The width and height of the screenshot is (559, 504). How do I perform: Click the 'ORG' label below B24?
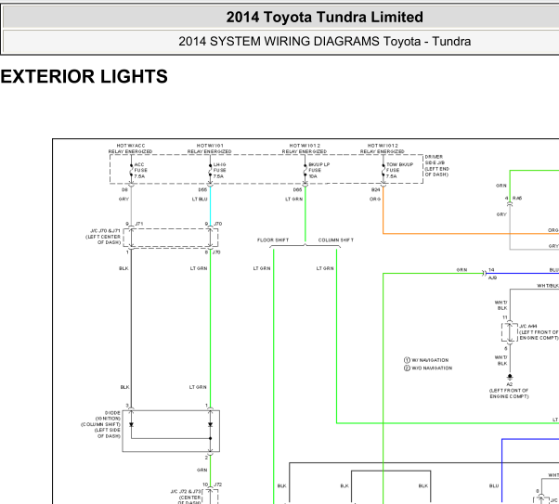point(375,199)
